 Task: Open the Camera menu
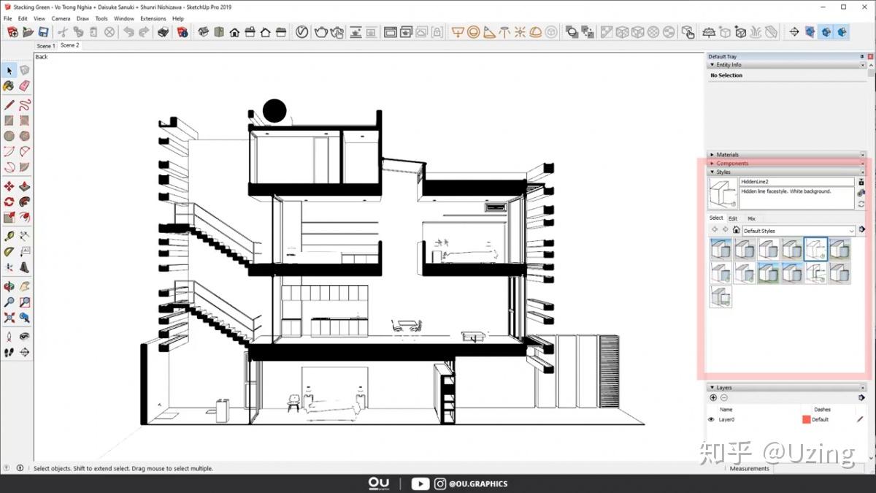(61, 18)
